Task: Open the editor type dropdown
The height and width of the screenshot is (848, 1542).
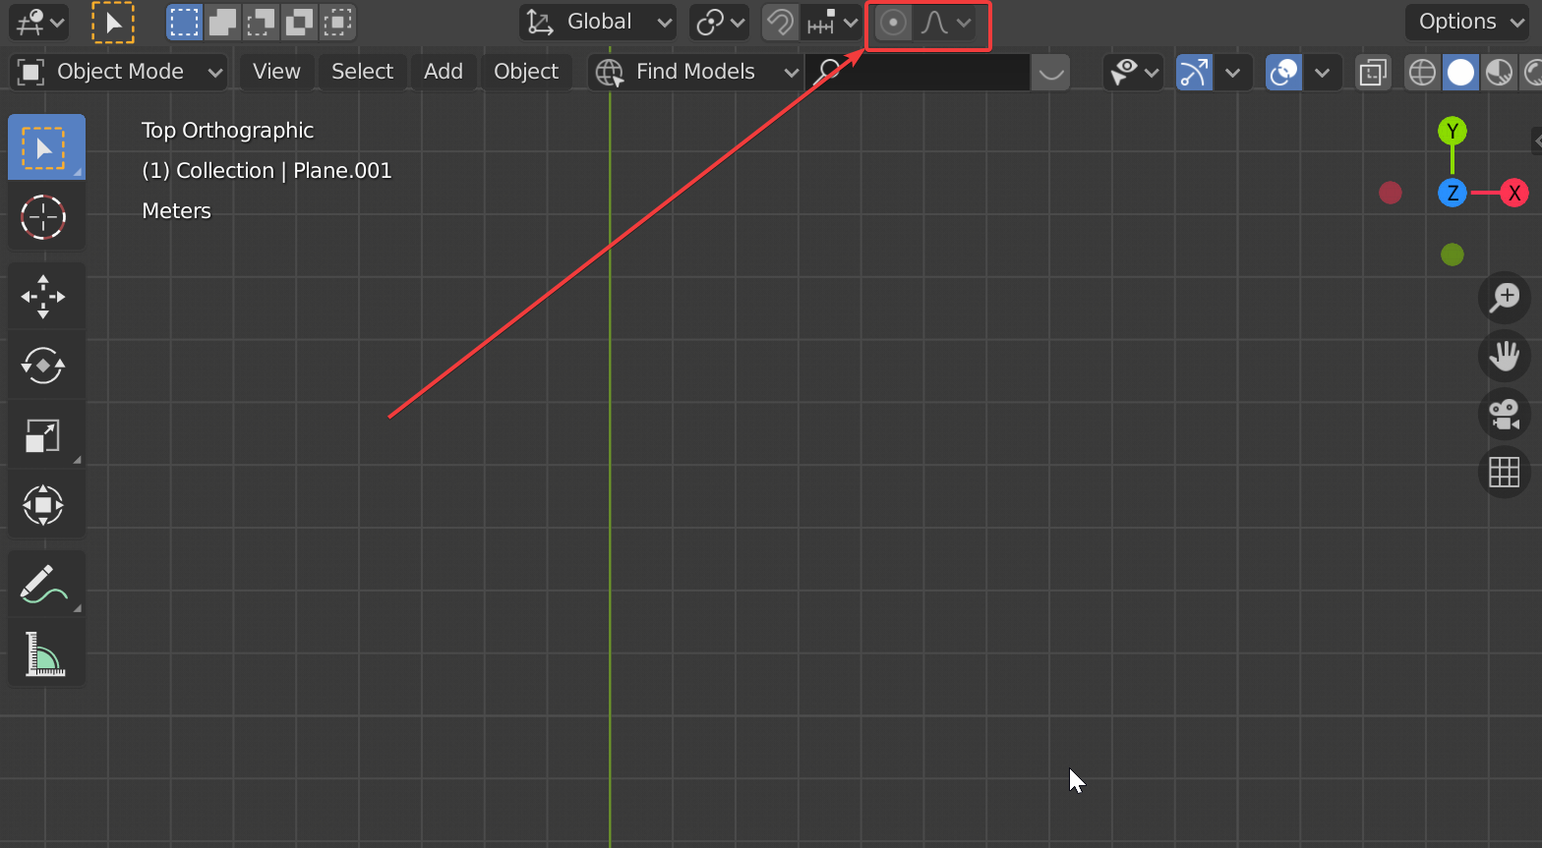Action: tap(38, 22)
